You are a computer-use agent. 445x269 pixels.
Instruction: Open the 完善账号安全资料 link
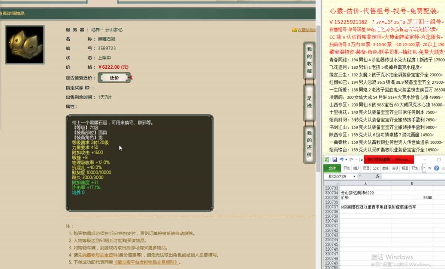coord(99,255)
